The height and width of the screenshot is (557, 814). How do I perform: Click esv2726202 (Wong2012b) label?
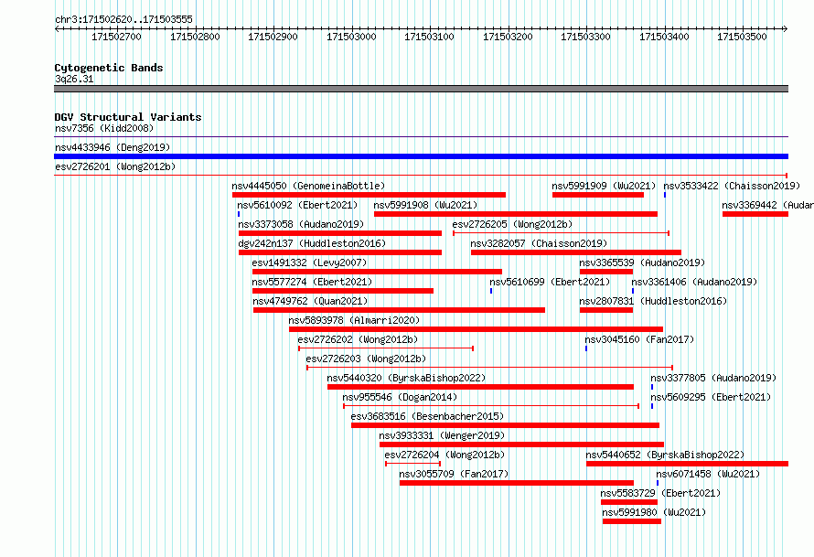coord(358,339)
